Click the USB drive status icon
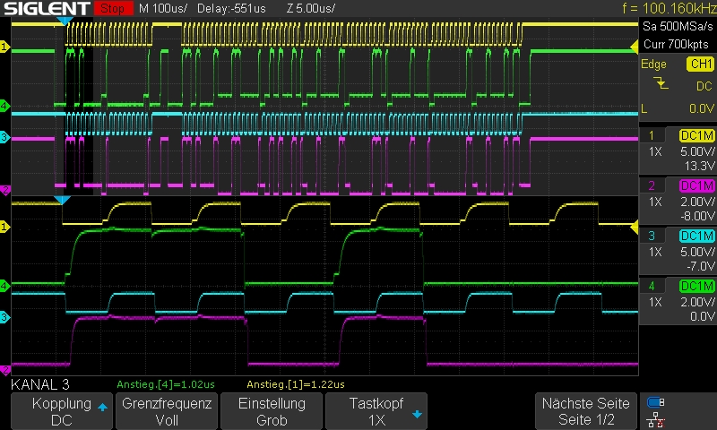717x430 pixels. click(656, 401)
